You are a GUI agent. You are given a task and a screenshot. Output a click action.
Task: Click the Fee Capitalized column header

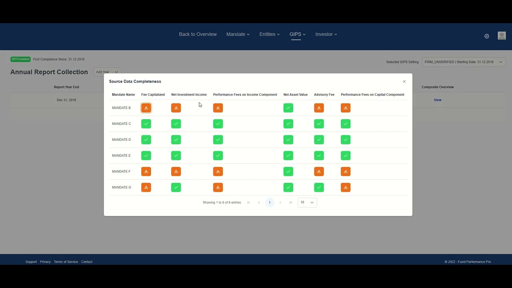pyautogui.click(x=153, y=95)
